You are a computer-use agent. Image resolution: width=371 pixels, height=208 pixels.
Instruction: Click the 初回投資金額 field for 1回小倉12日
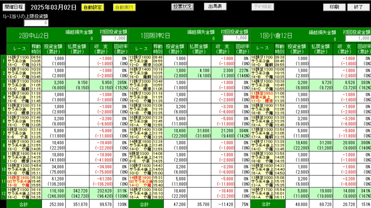point(357,38)
